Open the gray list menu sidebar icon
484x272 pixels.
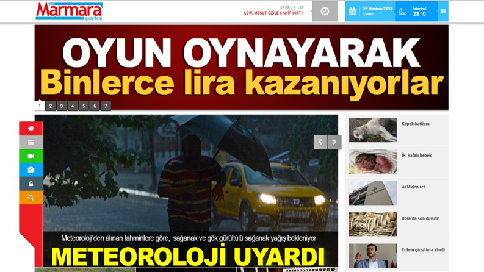click(x=31, y=142)
